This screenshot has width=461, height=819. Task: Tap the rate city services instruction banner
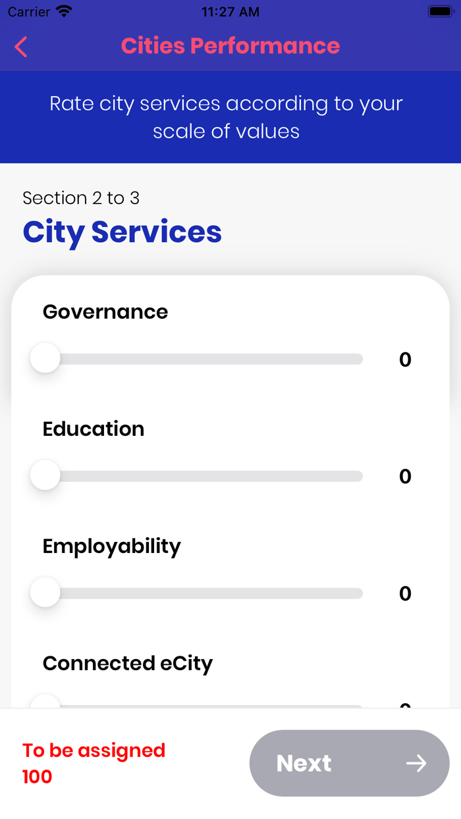(230, 117)
